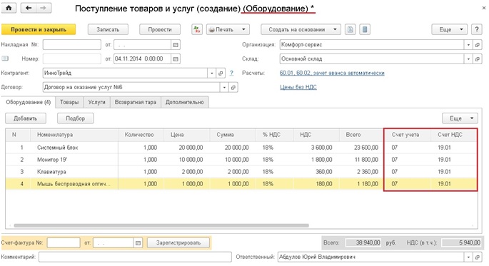Screen dimensions: 489x266
Task: Go to the home page icon
Action: (9, 8)
